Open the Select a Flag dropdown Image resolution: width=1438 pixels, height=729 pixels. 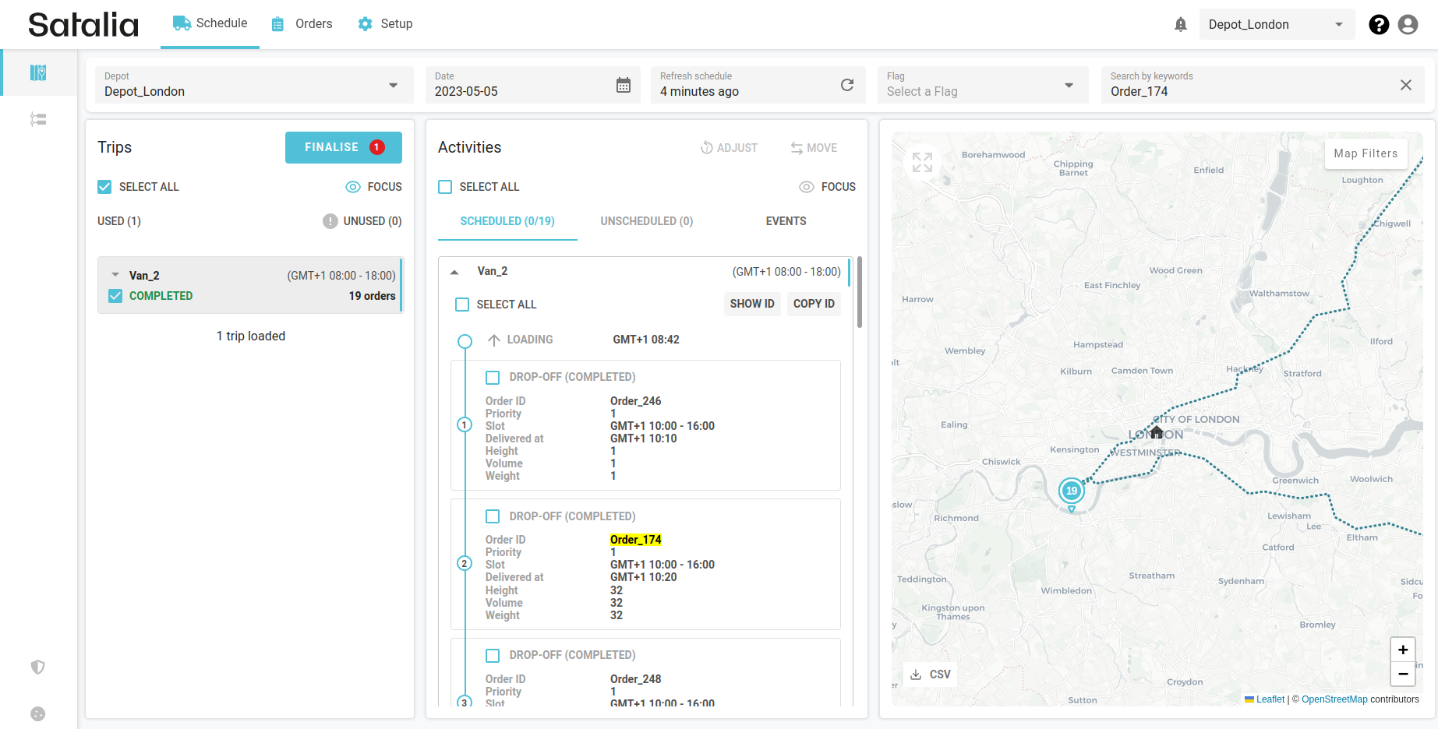(x=982, y=85)
